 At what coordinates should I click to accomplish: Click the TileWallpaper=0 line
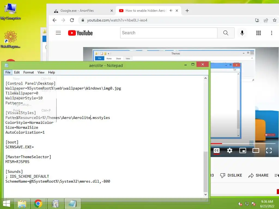pos(22,93)
